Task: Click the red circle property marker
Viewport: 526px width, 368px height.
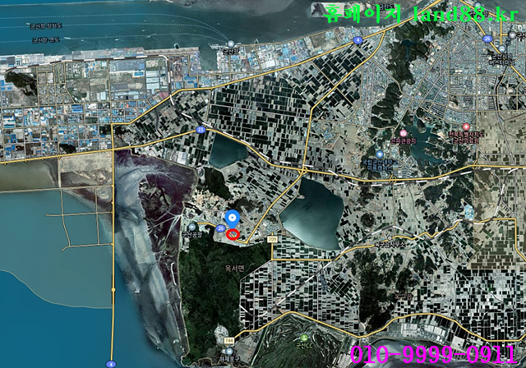Action: (x=233, y=234)
